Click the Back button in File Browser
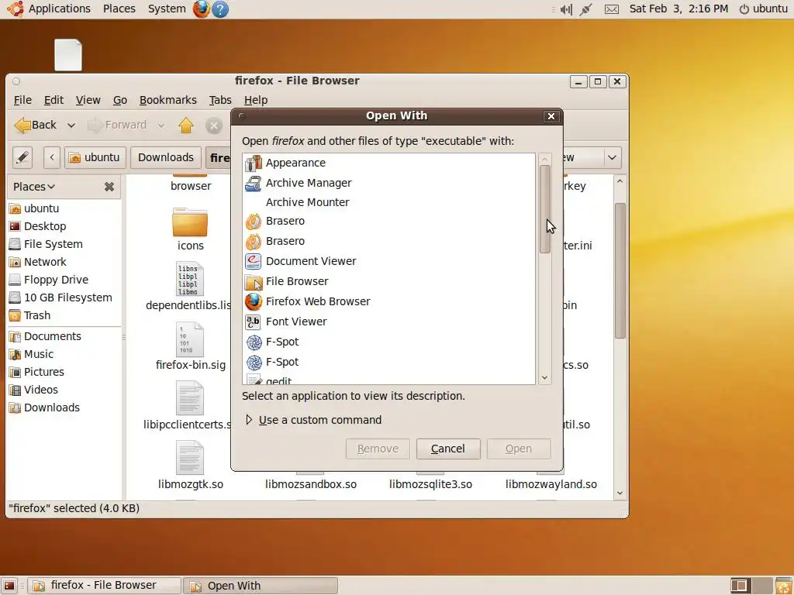The height and width of the screenshot is (595, 794). (x=36, y=125)
